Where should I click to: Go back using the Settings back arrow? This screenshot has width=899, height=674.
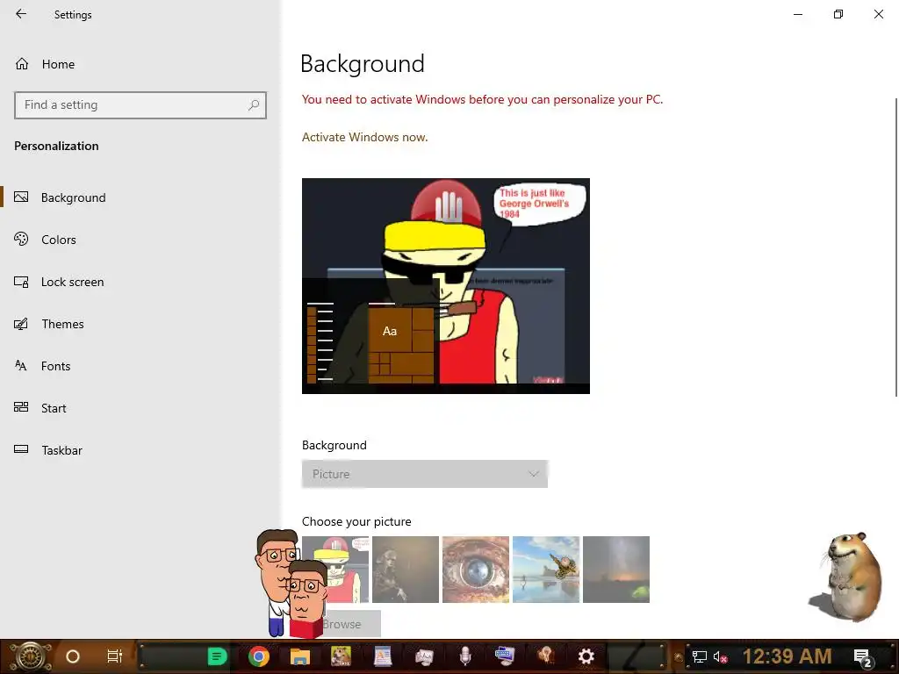click(21, 14)
